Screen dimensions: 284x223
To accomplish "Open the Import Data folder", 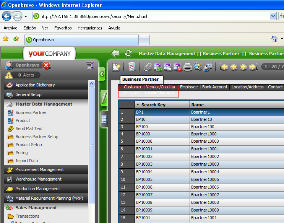I will pyautogui.click(x=27, y=161).
